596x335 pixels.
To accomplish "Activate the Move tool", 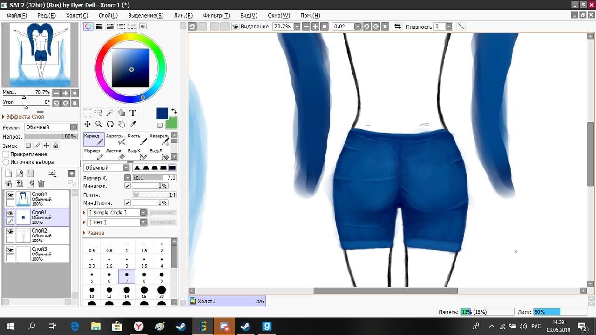I will click(x=88, y=124).
